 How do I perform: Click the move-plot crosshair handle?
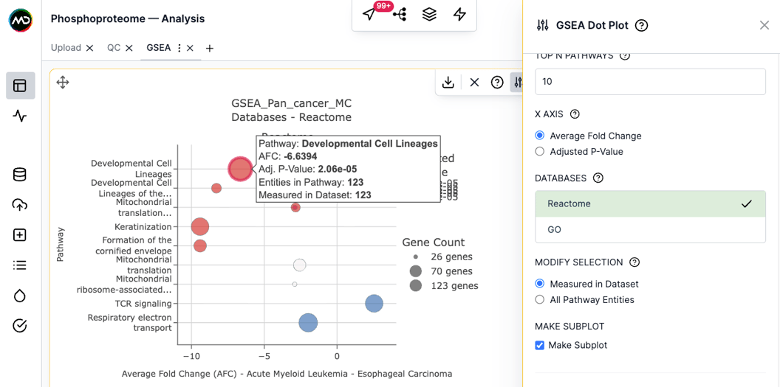click(63, 83)
